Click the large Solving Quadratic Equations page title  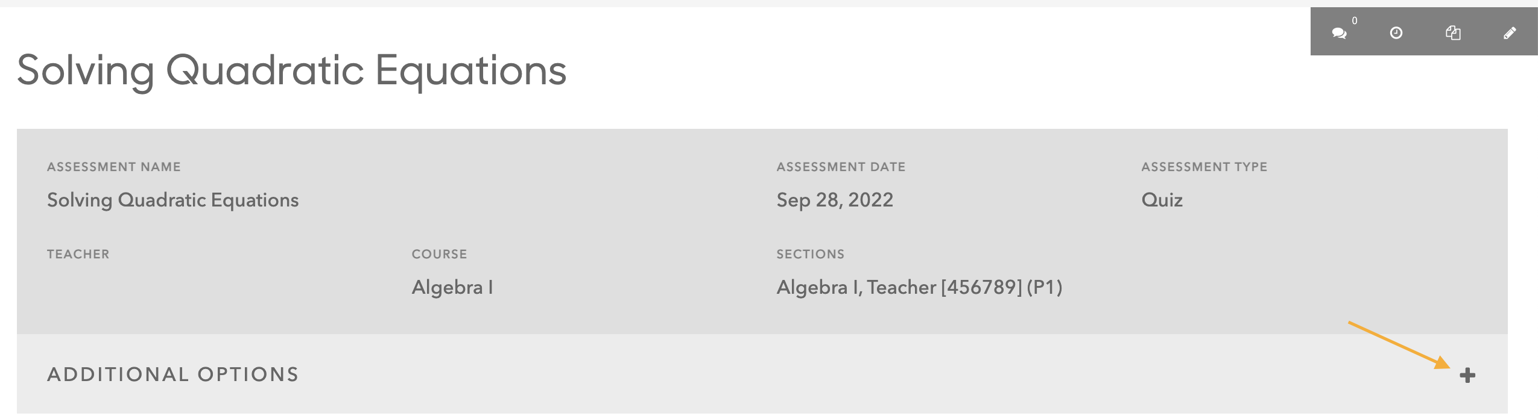292,71
